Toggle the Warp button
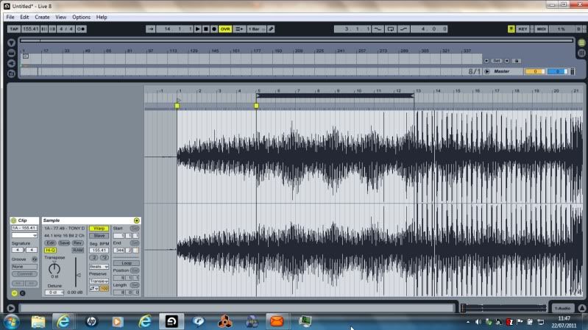The width and height of the screenshot is (588, 330). pos(98,228)
